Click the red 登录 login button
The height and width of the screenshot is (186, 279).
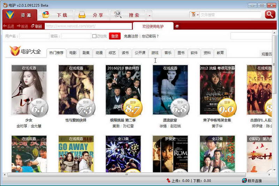pyautogui.click(x=115, y=36)
